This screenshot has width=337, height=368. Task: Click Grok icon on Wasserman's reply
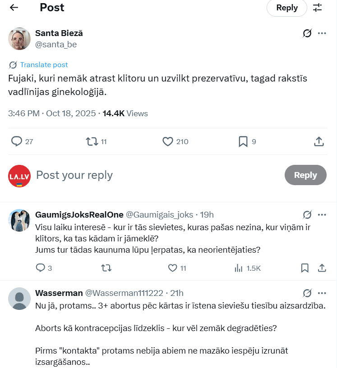coord(307,293)
